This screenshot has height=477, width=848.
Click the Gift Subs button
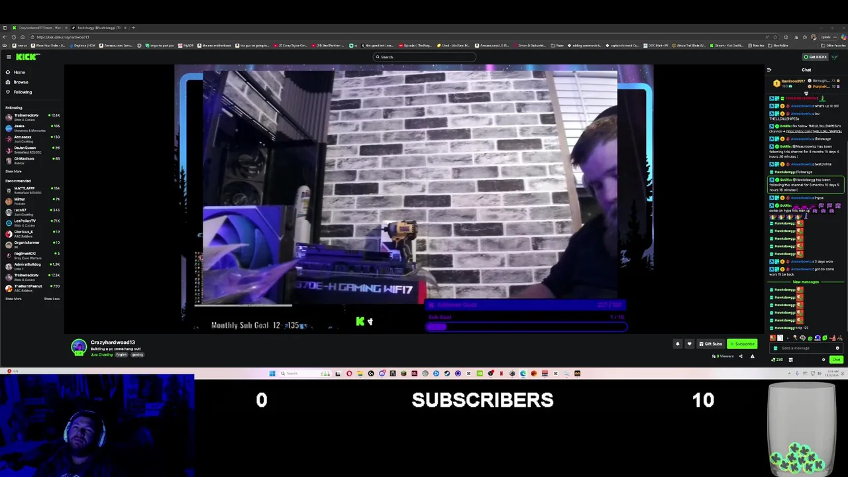(x=710, y=344)
